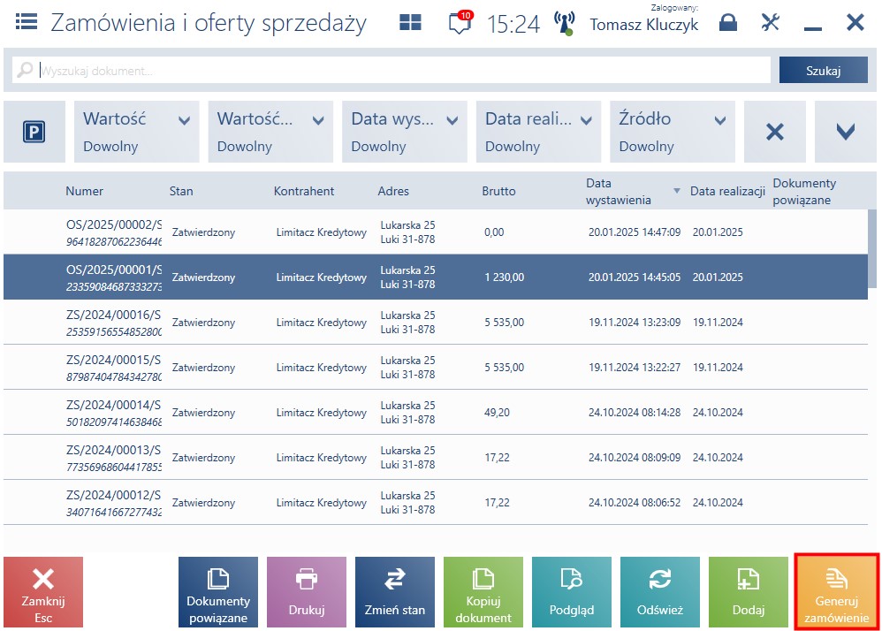Lock the session with the padlock icon

pos(728,22)
